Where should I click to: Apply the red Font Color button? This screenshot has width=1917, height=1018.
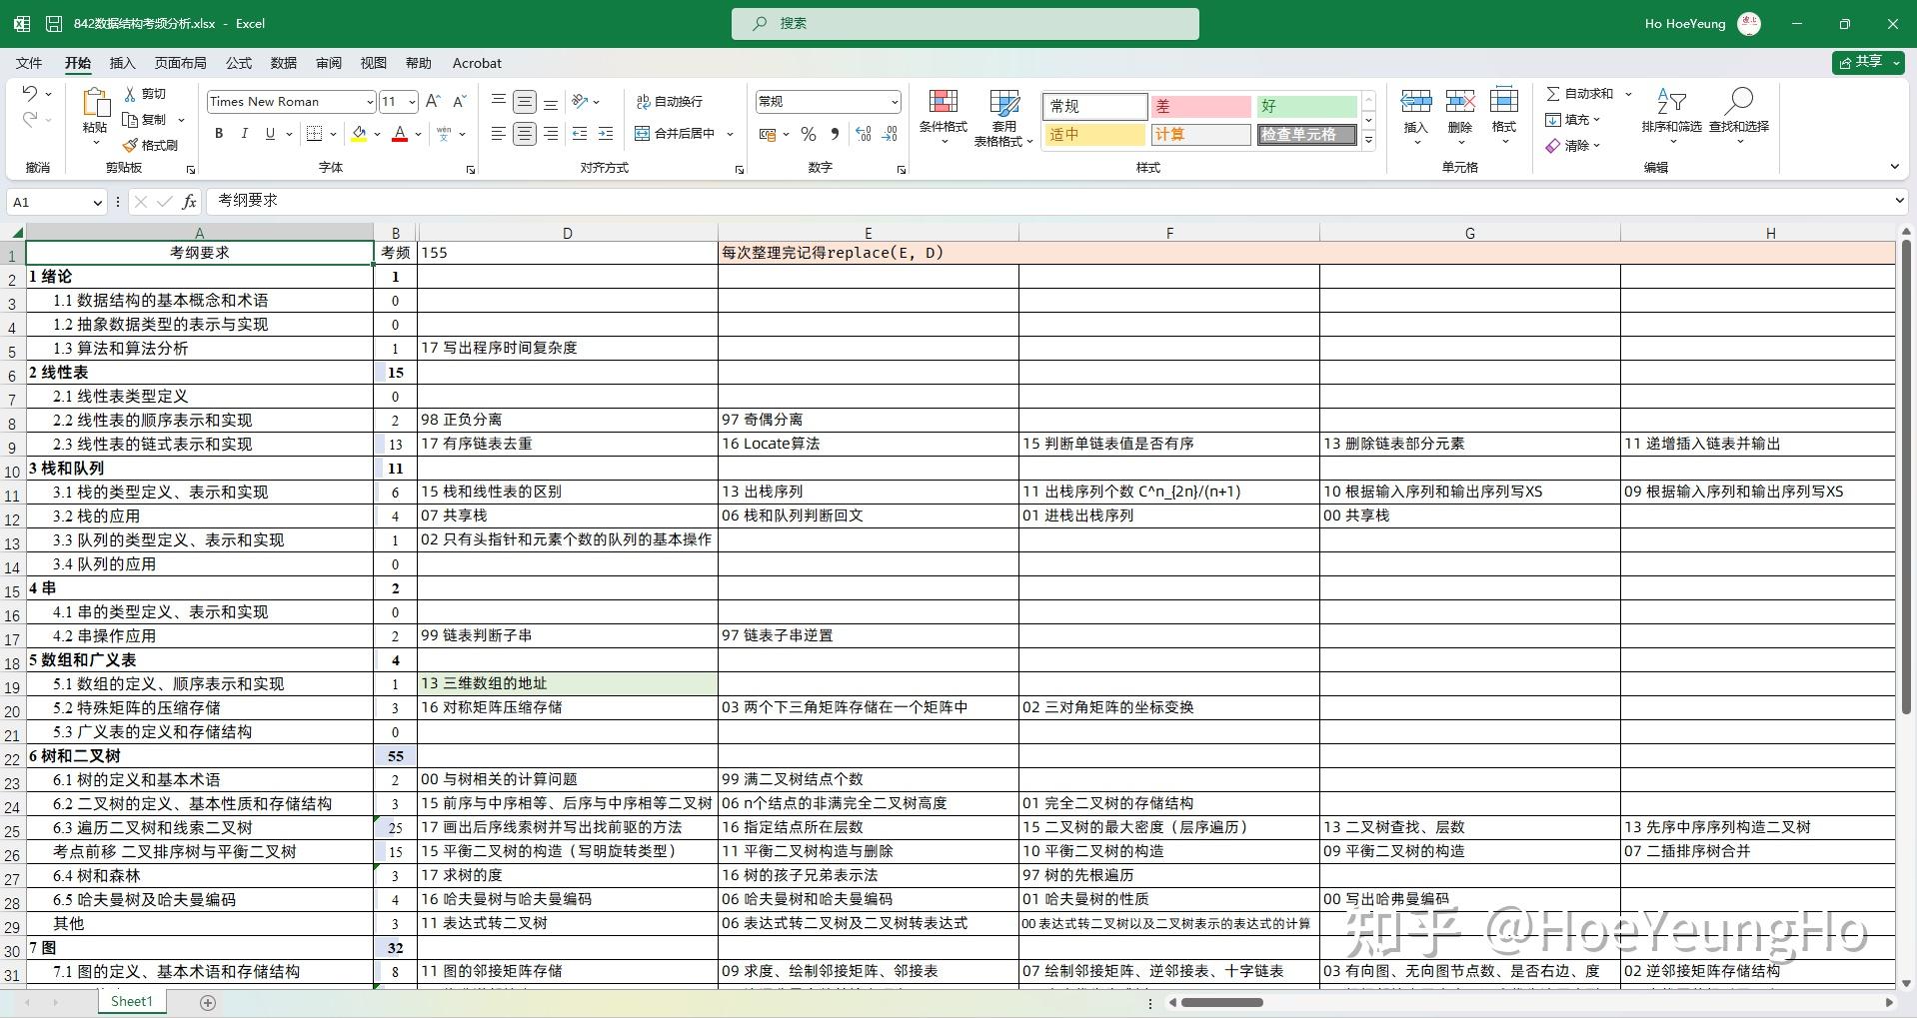[400, 134]
